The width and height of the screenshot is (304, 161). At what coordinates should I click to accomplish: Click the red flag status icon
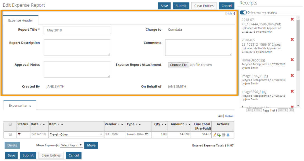click(19, 134)
